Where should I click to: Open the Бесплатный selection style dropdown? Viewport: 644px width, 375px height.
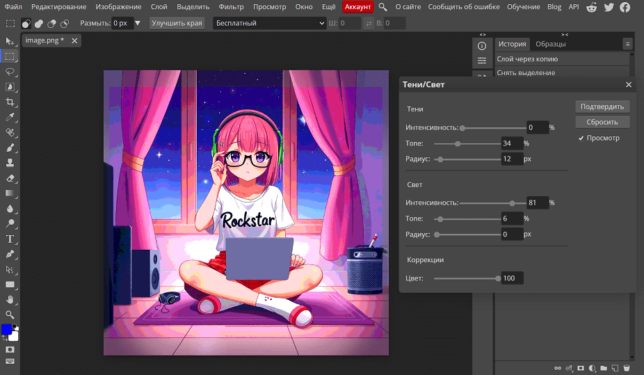point(270,23)
